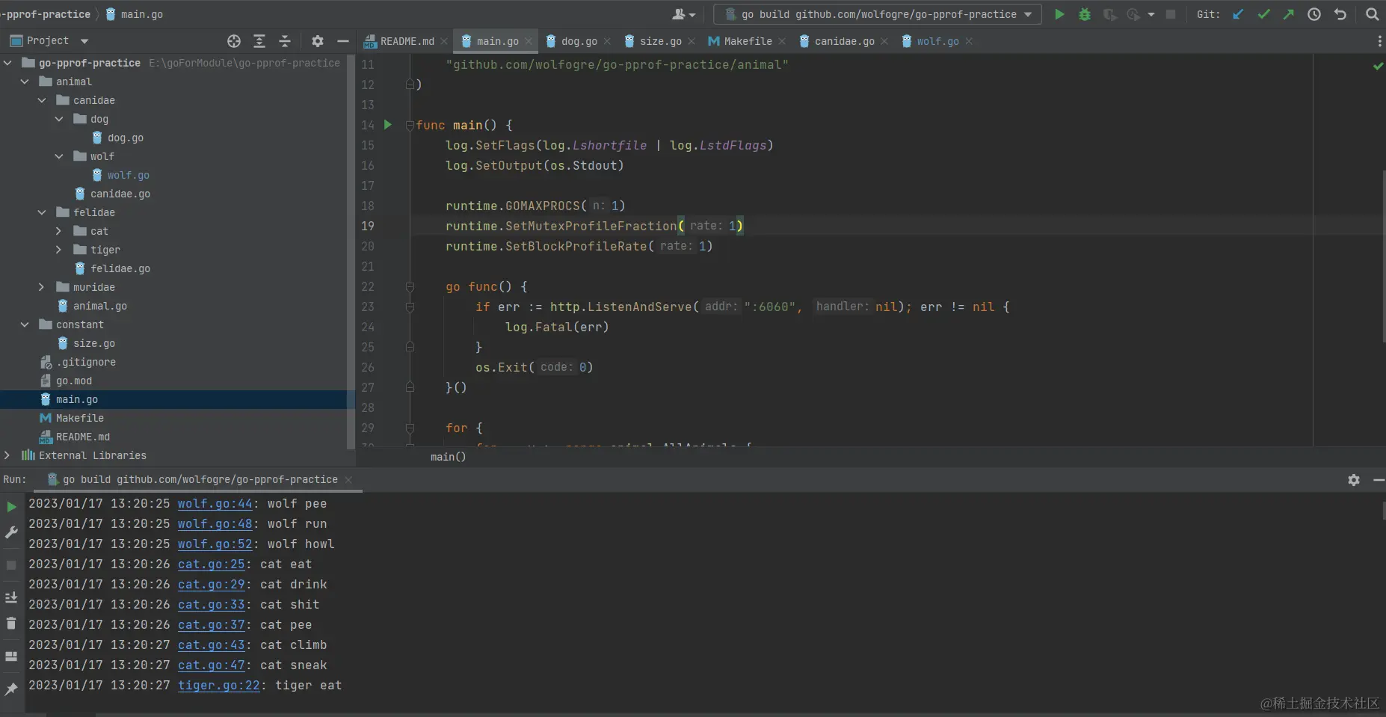1386x717 pixels.
Task: Open Git history clock icon
Action: pyautogui.click(x=1314, y=14)
